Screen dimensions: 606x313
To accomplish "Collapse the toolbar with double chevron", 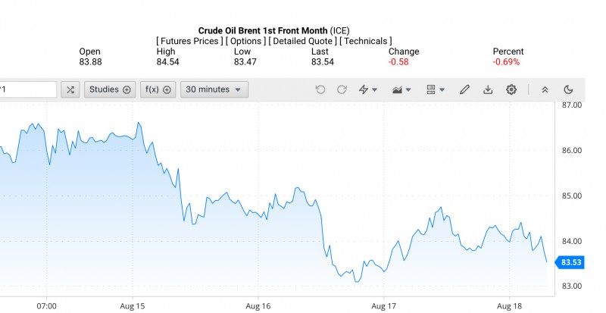I will pyautogui.click(x=545, y=89).
